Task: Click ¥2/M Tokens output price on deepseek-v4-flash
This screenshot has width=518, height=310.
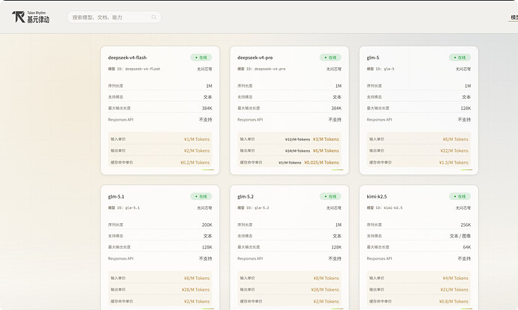Action: pyautogui.click(x=197, y=151)
